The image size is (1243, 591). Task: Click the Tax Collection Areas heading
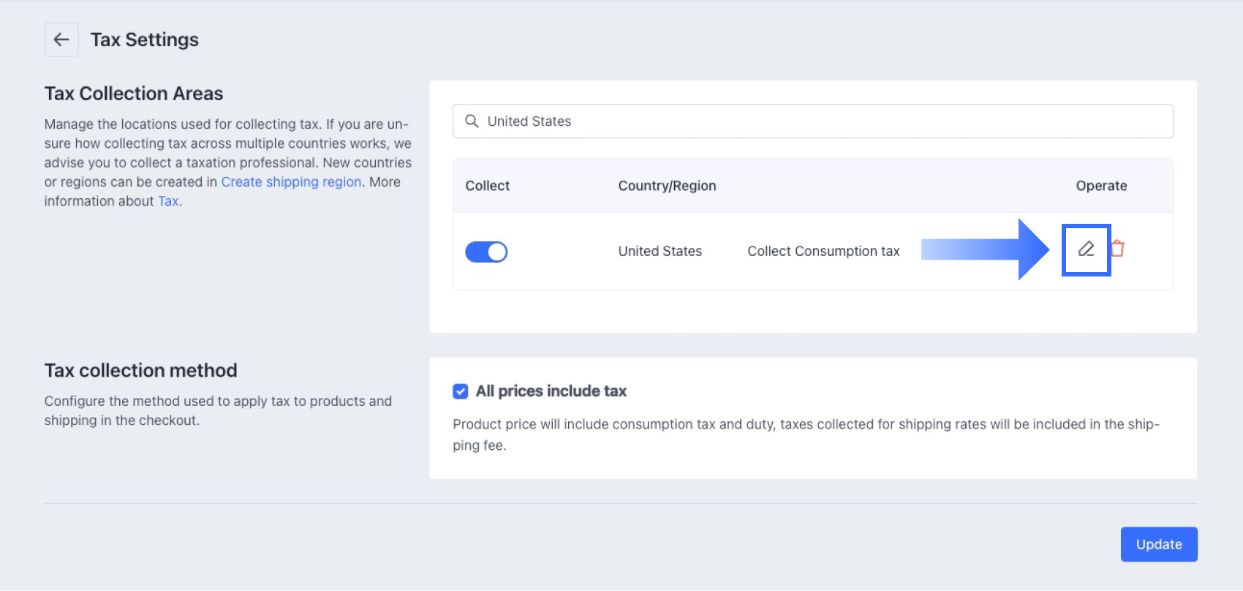pos(134,94)
